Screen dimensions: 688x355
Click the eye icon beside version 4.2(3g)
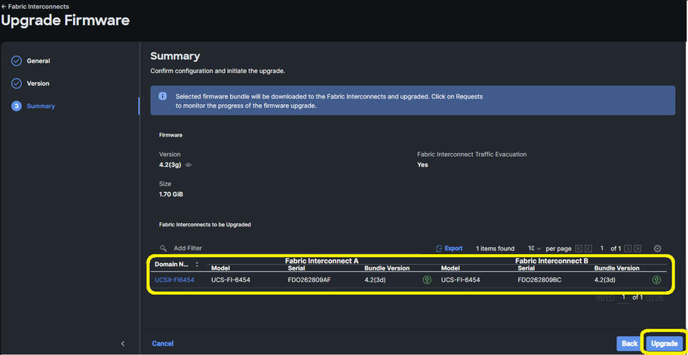(189, 165)
